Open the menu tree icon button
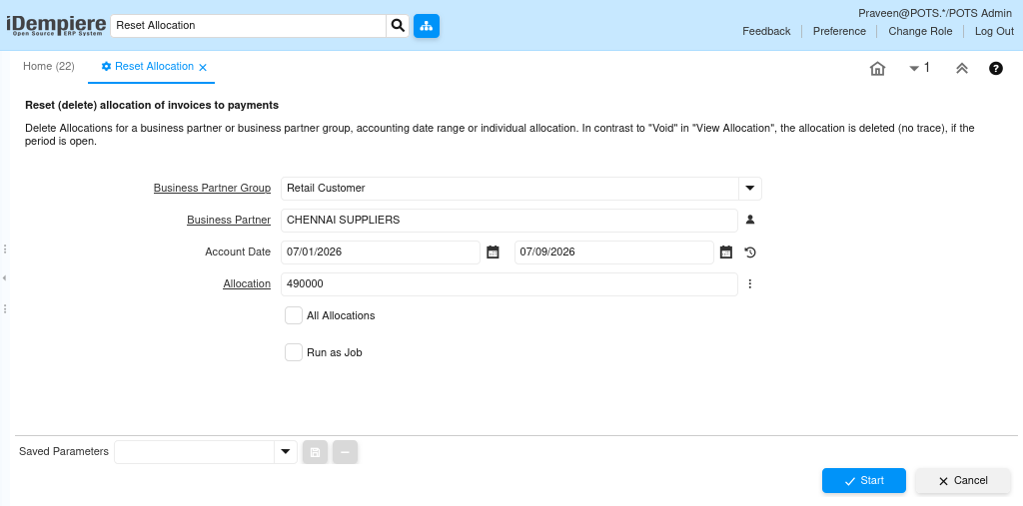The width and height of the screenshot is (1023, 506). click(x=426, y=25)
